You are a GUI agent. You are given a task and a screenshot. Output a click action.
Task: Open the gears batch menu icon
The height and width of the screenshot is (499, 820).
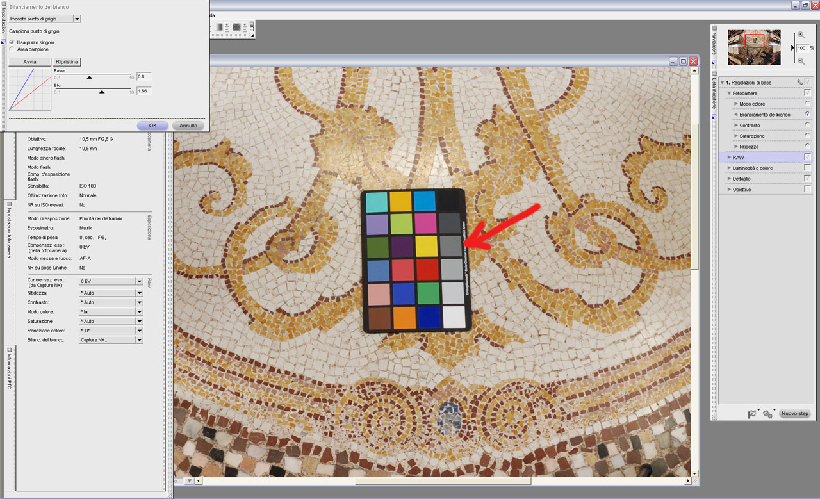point(768,414)
